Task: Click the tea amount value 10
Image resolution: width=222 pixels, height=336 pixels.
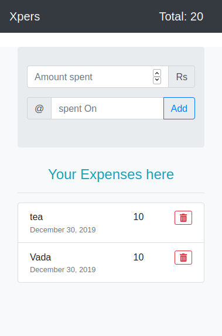Action: (138, 217)
